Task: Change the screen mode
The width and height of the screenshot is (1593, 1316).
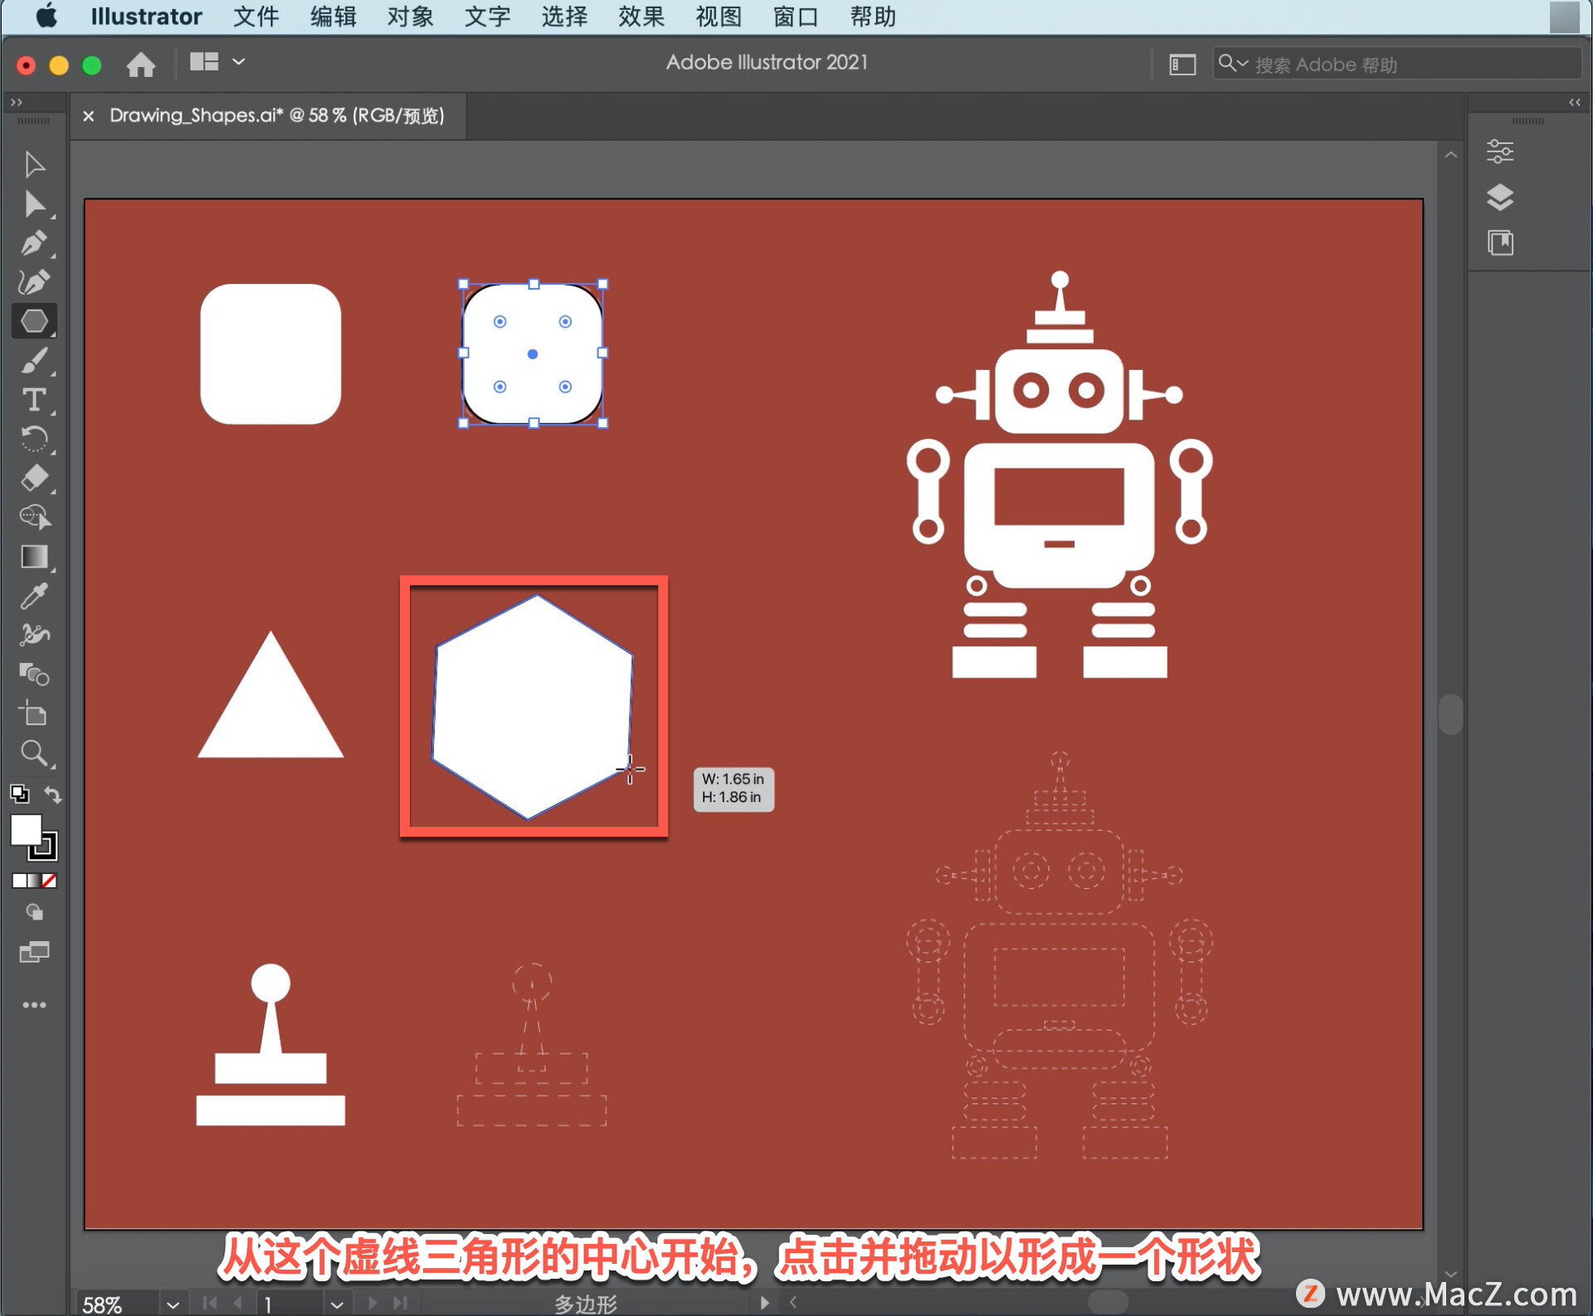Action: [34, 952]
